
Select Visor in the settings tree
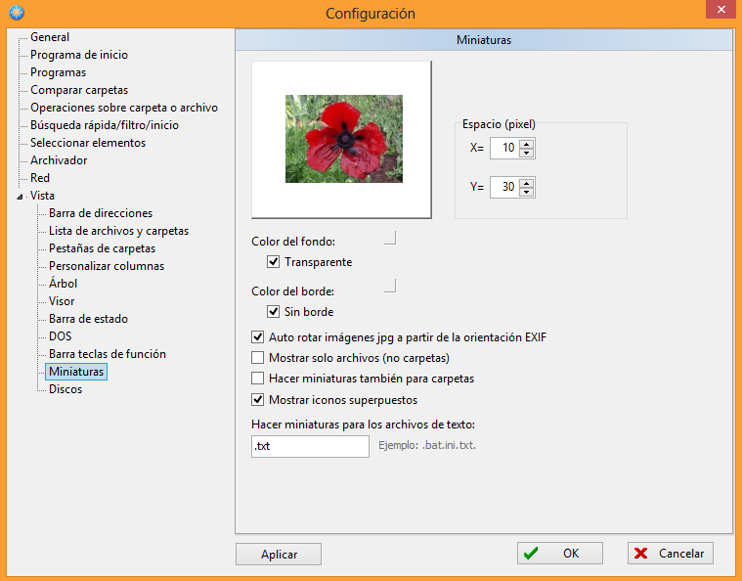click(x=62, y=301)
